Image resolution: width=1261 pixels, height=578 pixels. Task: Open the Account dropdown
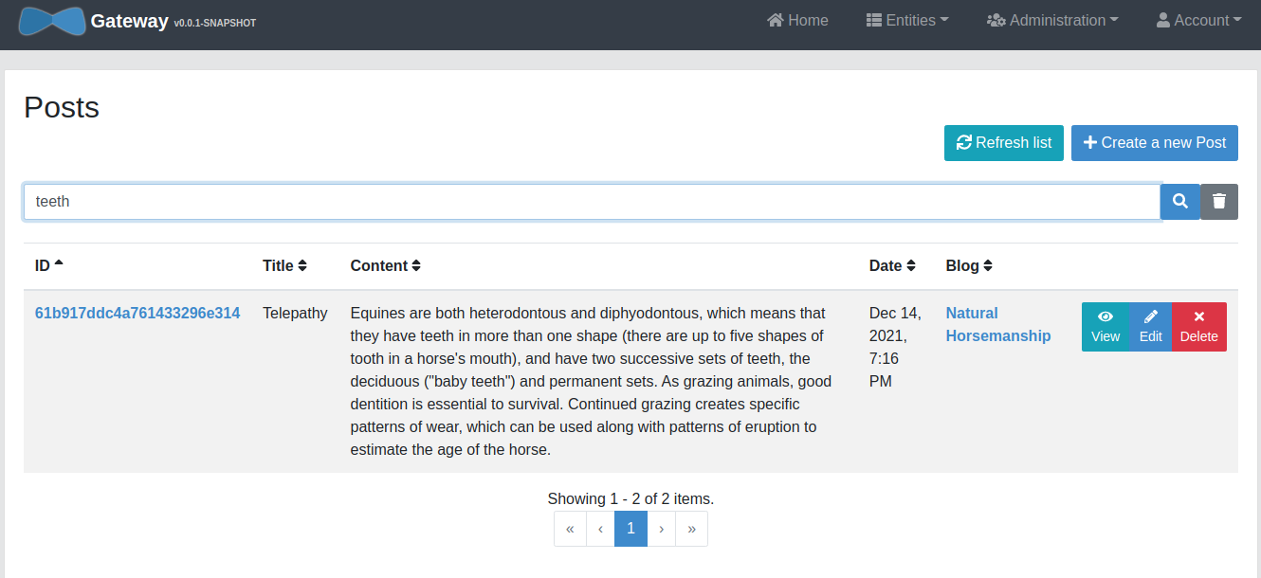coord(1198,21)
